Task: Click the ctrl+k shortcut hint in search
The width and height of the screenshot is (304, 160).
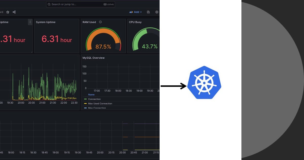Action: coord(109,4)
